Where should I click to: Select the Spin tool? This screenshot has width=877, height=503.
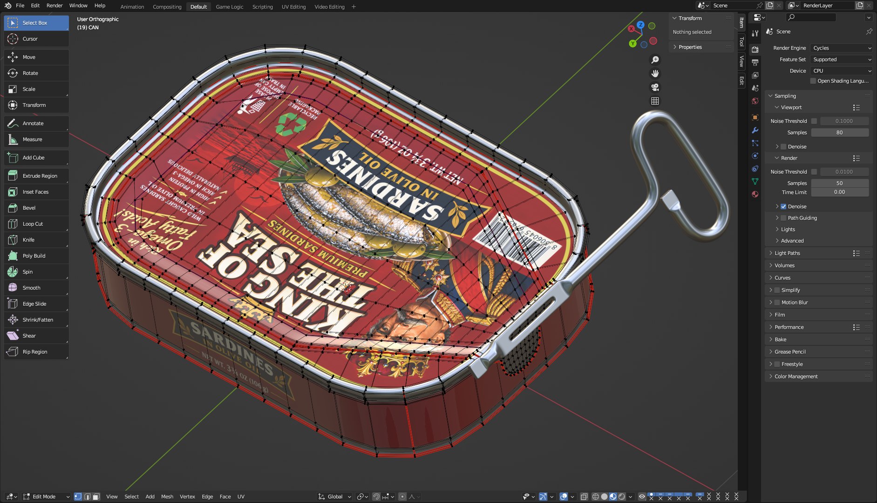pos(36,272)
